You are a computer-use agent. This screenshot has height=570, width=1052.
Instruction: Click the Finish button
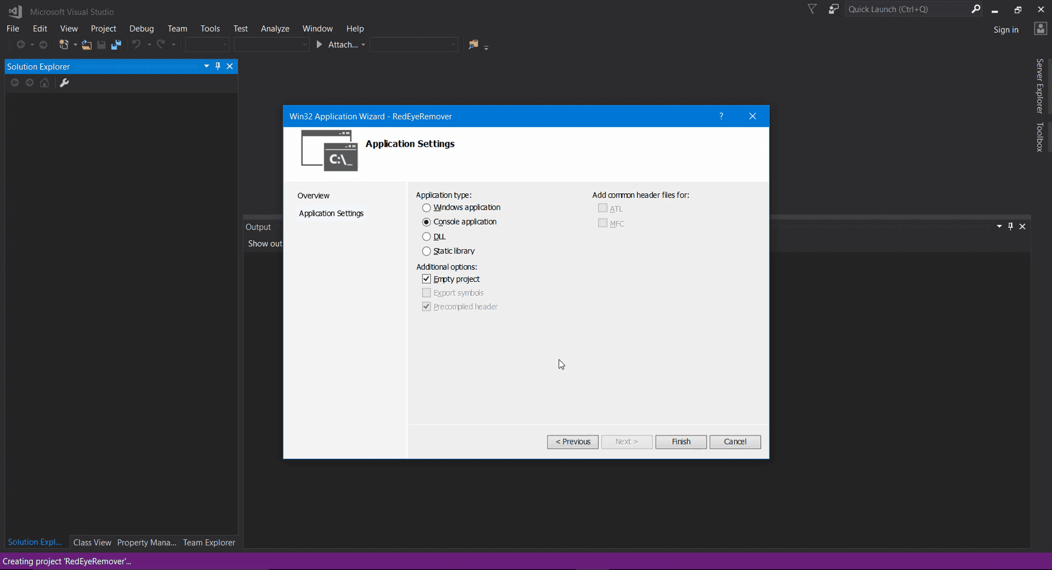681,441
